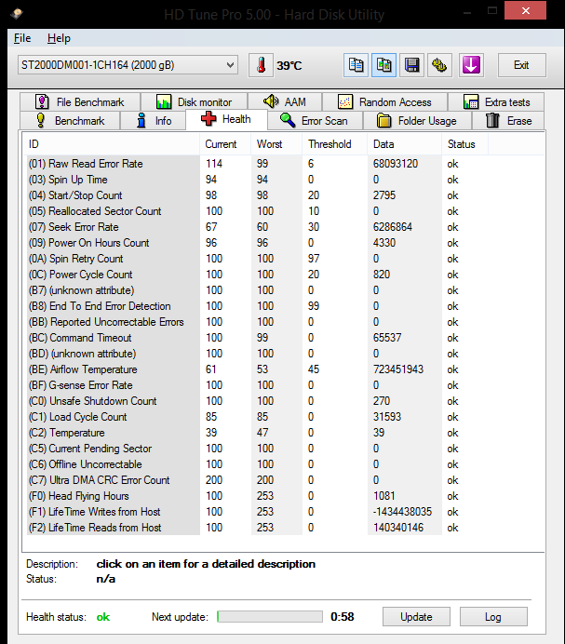565x644 pixels.
Task: Sort by the ID column header
Action: point(111,144)
